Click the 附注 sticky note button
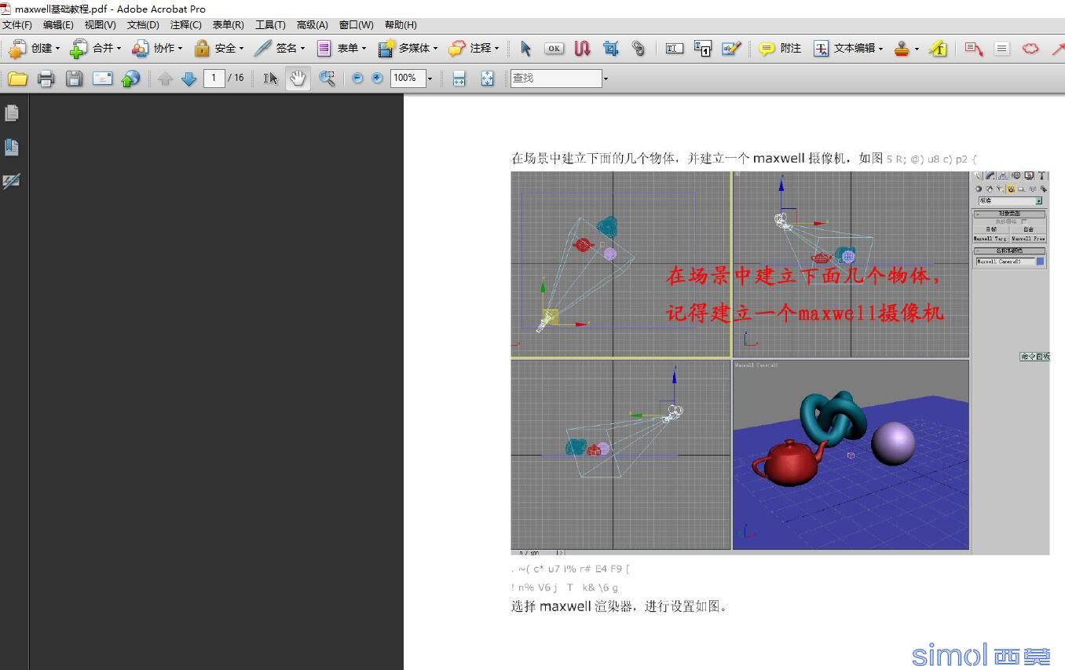Screen dimensions: 1065x670 [x=780, y=49]
